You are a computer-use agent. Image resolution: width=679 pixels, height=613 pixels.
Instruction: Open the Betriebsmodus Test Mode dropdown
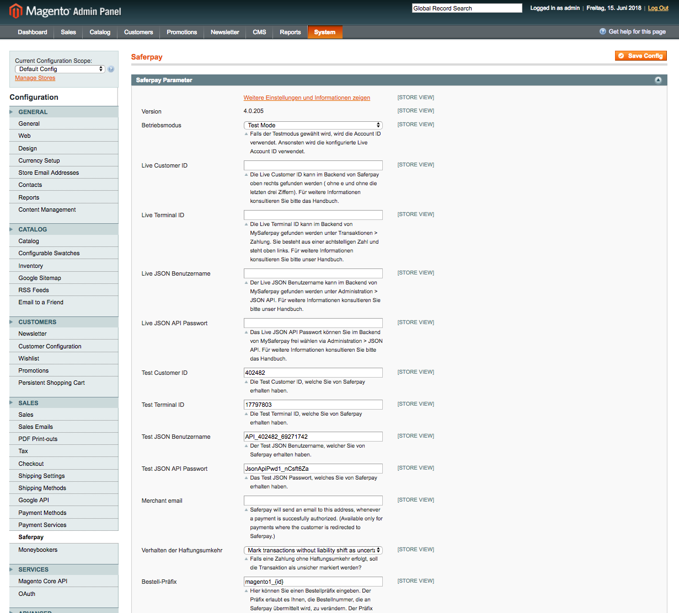[x=313, y=126]
